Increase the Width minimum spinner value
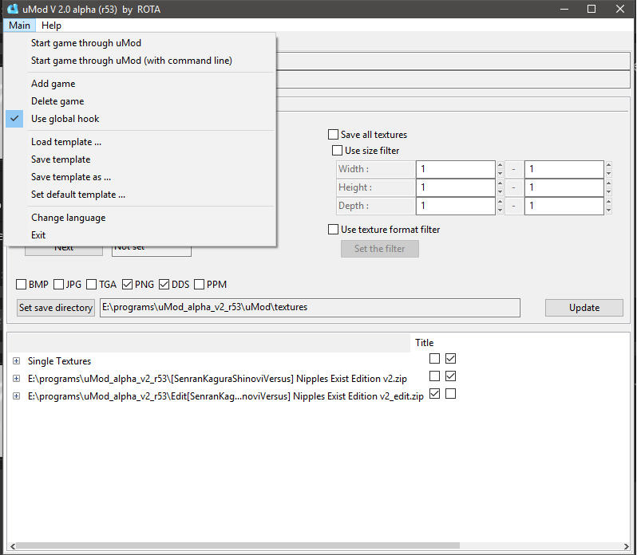Image resolution: width=637 pixels, height=555 pixels. pos(500,166)
